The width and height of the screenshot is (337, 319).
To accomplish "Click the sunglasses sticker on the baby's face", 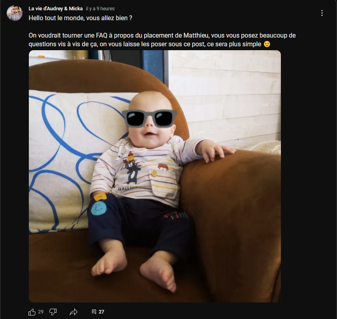I will coord(150,118).
